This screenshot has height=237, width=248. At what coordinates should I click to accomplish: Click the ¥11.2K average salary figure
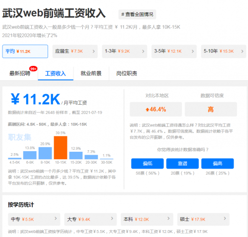click(x=36, y=99)
